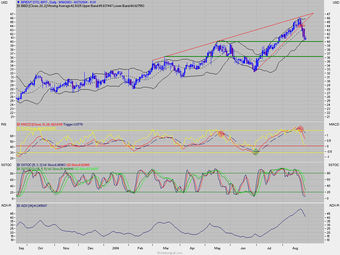Click the green SSTOC(2) legend icon
The height and width of the screenshot is (255, 340).
(x=18, y=168)
